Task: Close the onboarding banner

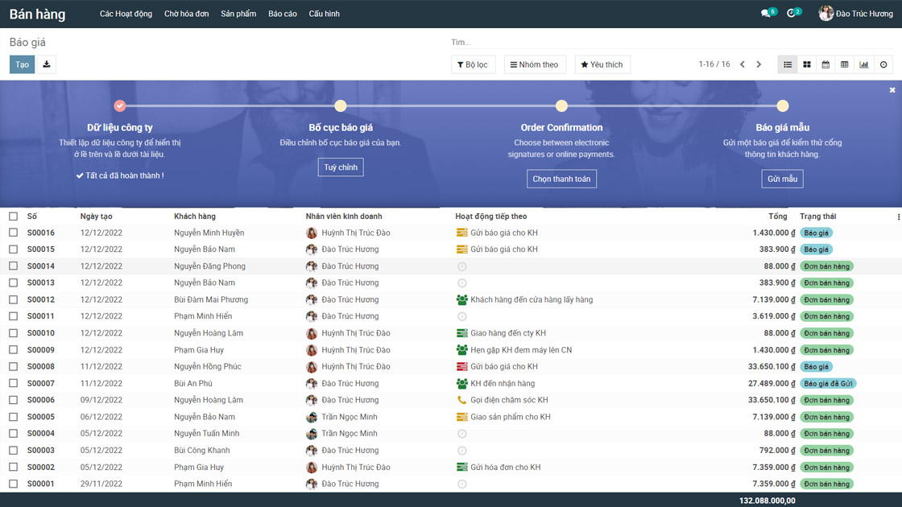Action: [892, 90]
